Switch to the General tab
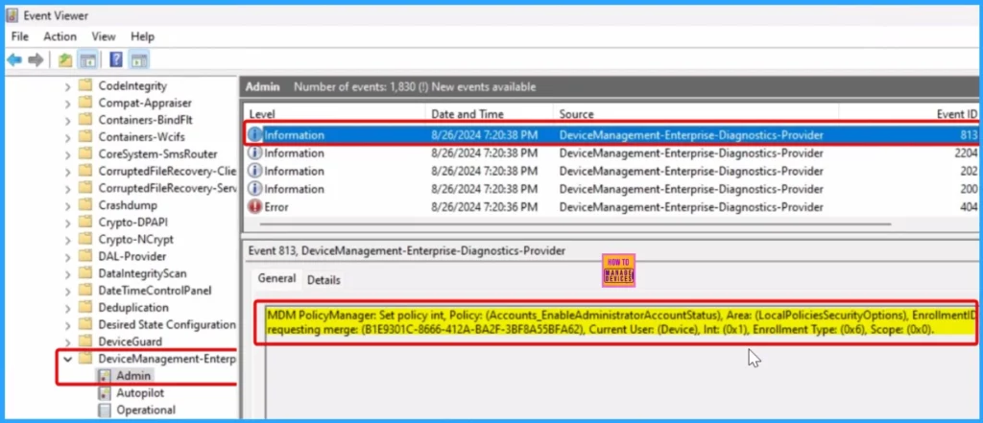 tap(276, 278)
